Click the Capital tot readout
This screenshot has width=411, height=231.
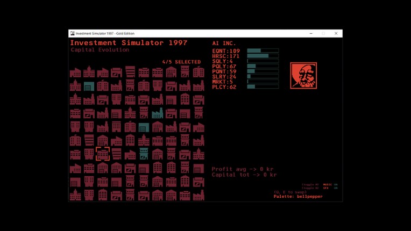tap(244, 175)
